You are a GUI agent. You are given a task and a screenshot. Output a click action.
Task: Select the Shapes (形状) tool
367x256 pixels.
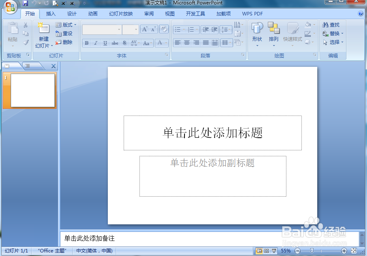258,34
